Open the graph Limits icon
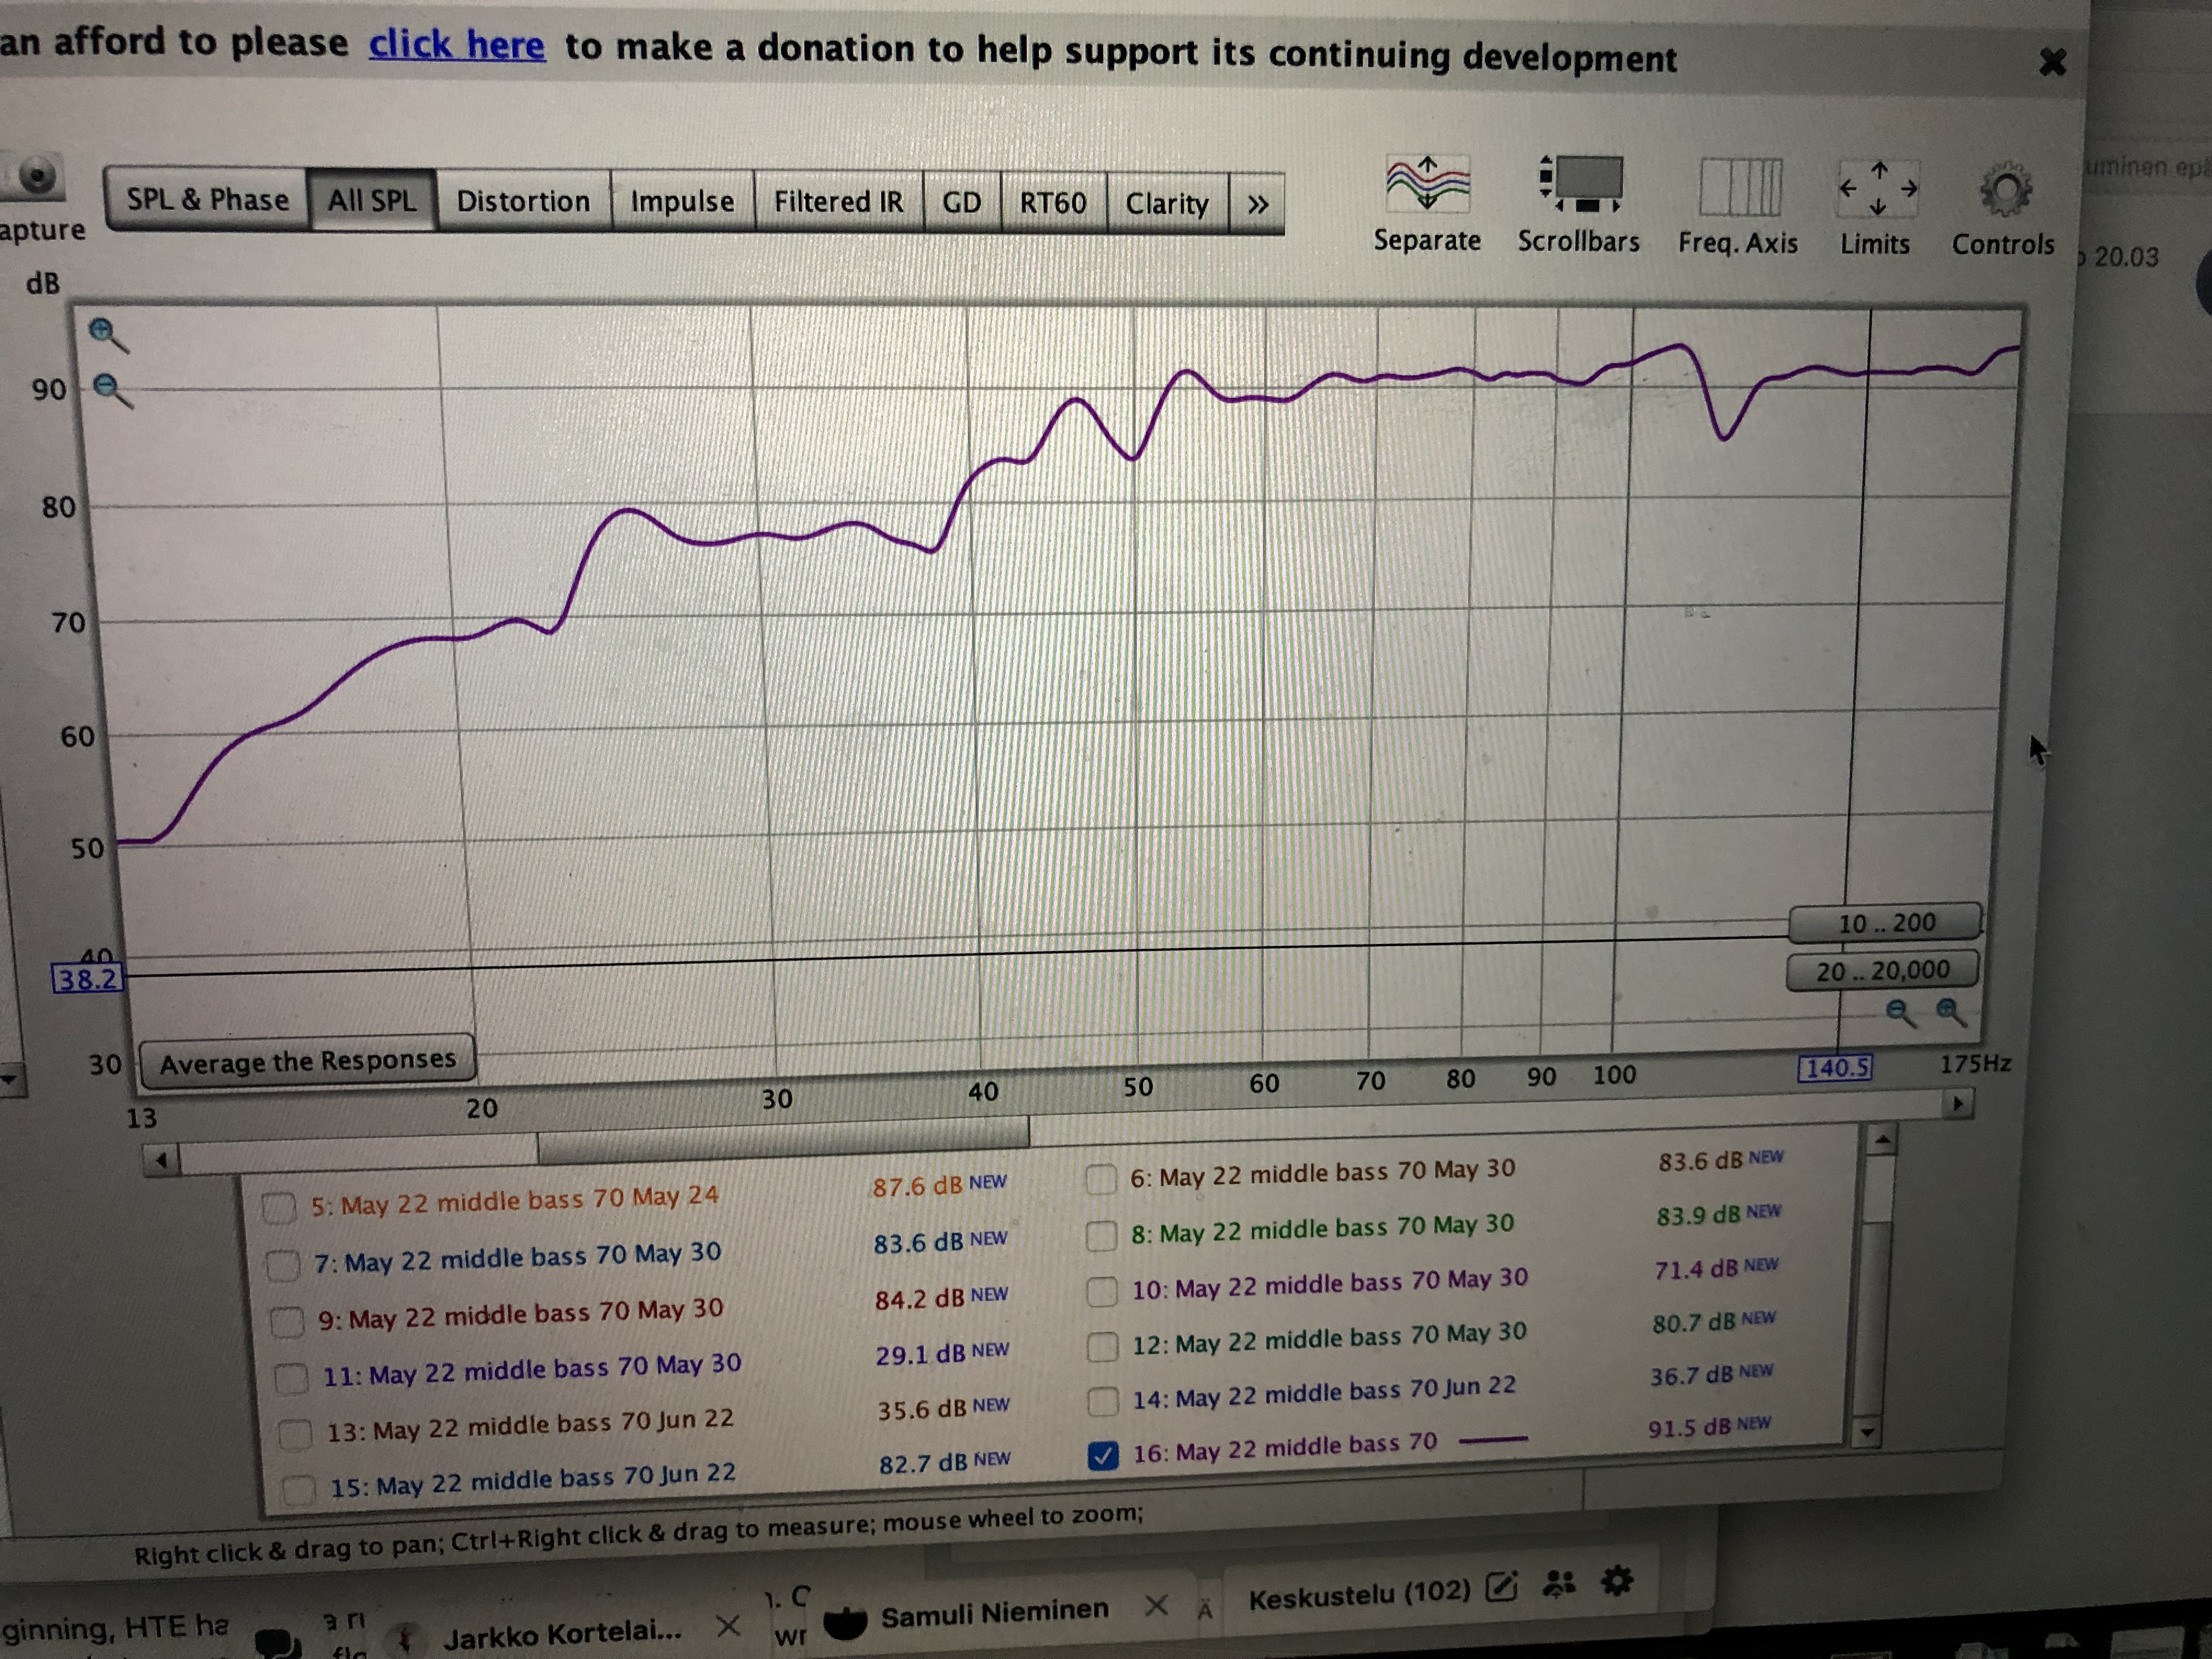Viewport: 2212px width, 1659px height. (1877, 188)
